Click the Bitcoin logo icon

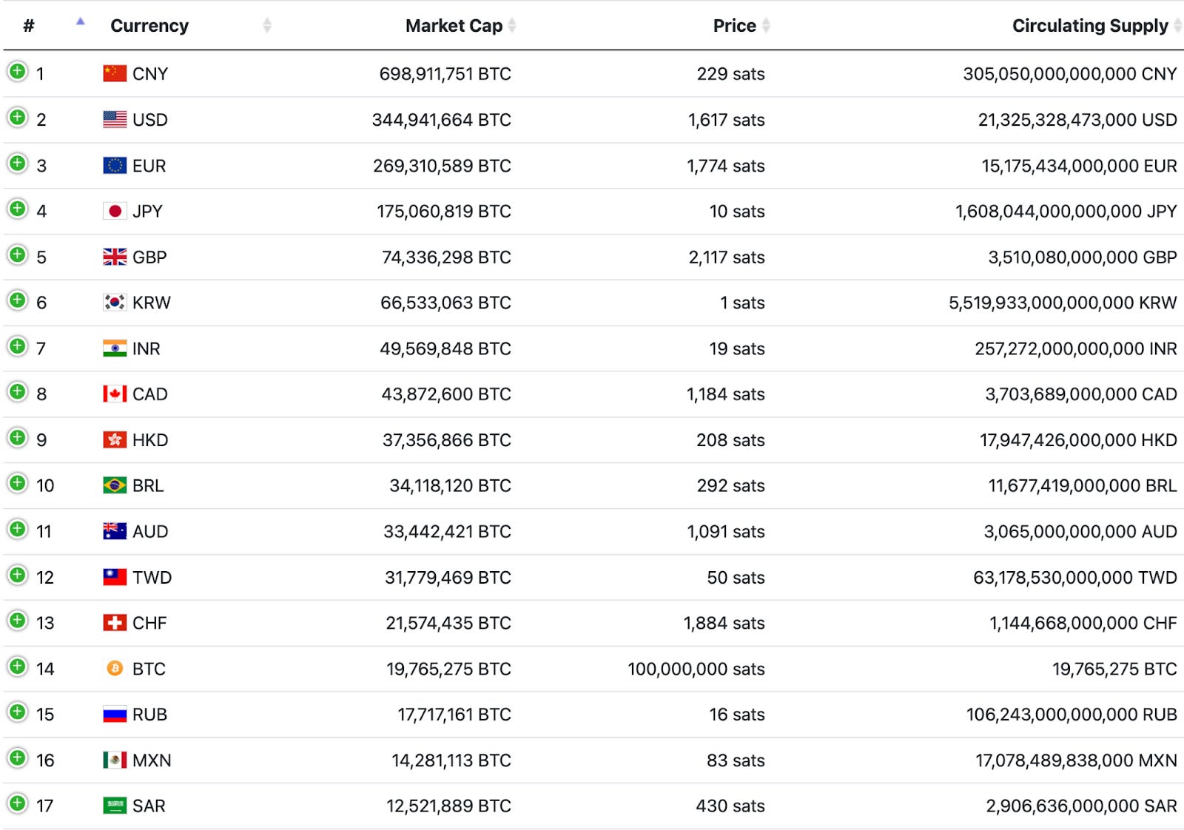tap(115, 669)
